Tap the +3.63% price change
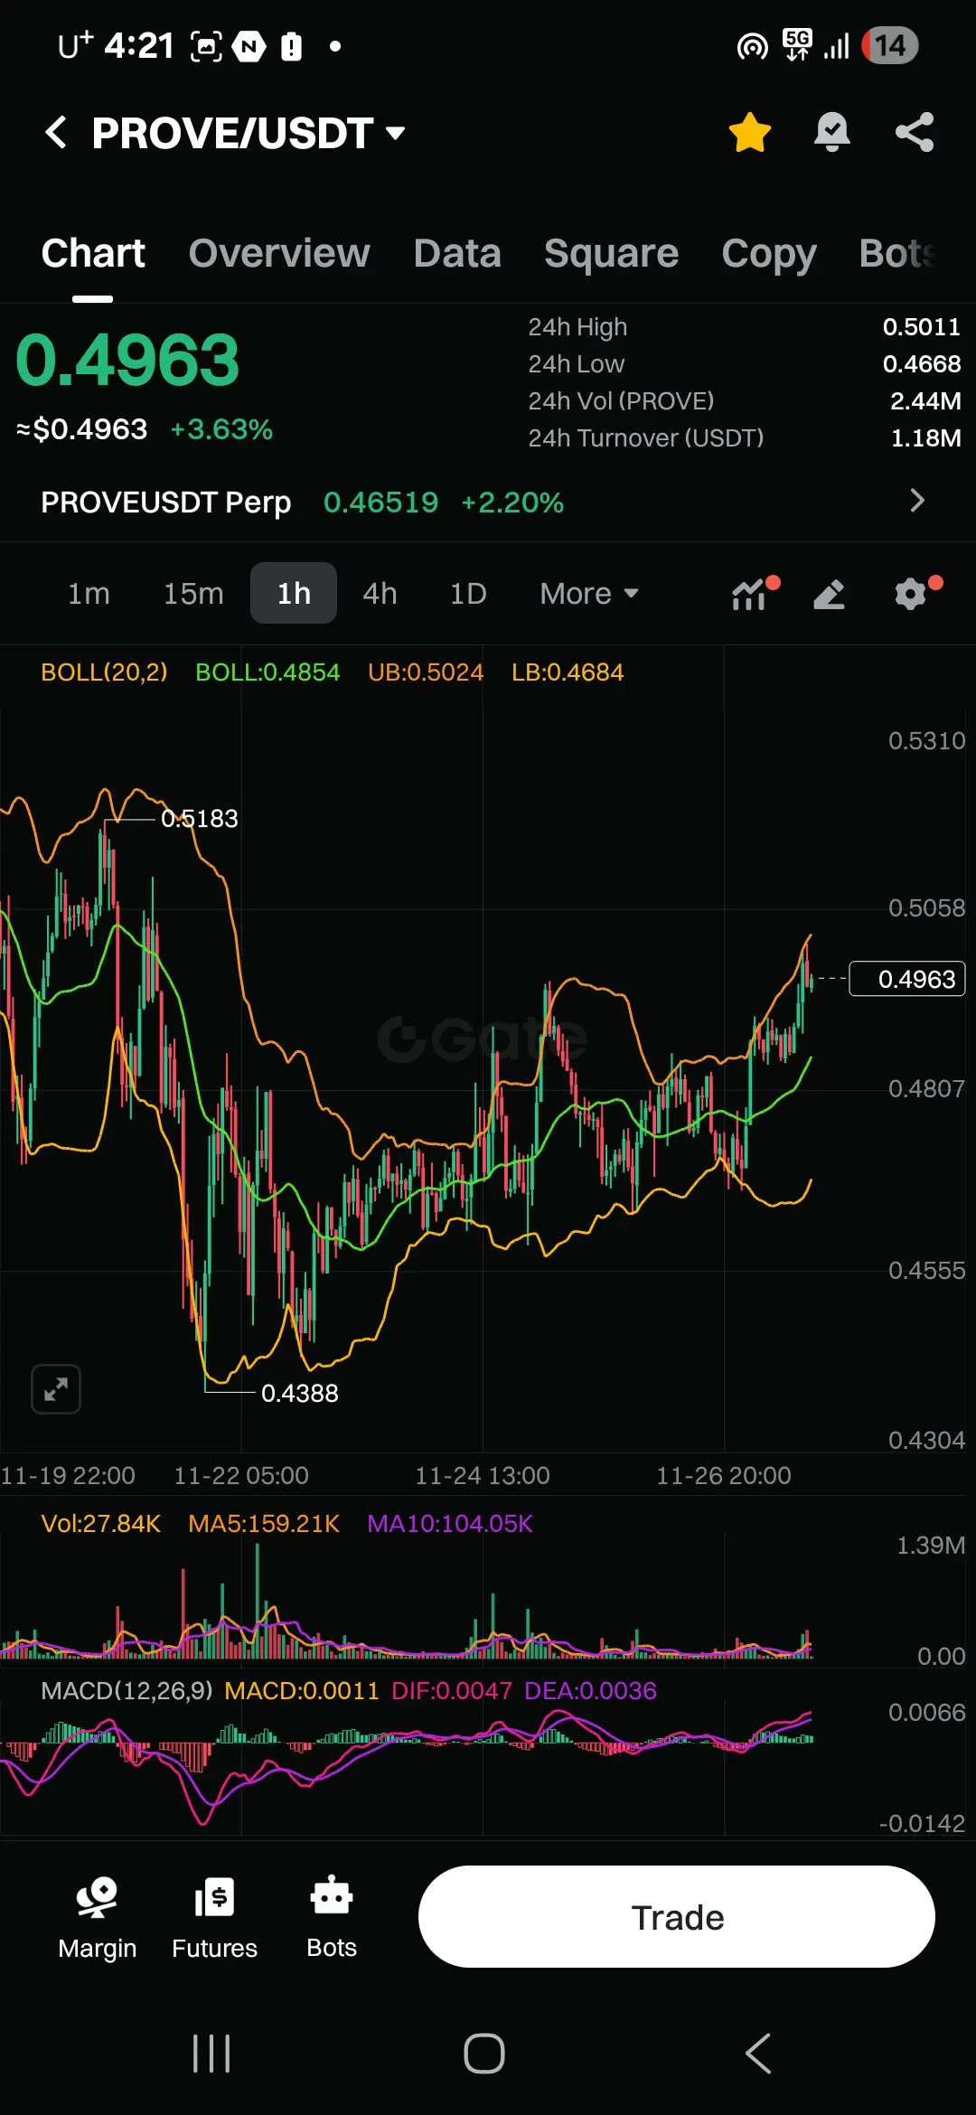The width and height of the screenshot is (976, 2115). click(x=221, y=429)
